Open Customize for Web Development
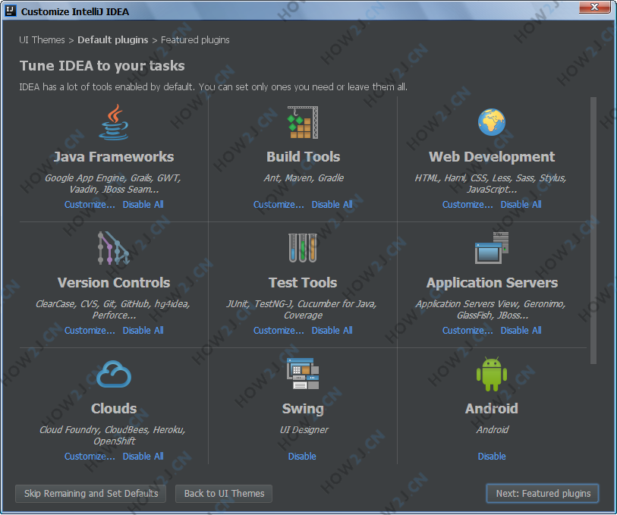 (x=467, y=205)
